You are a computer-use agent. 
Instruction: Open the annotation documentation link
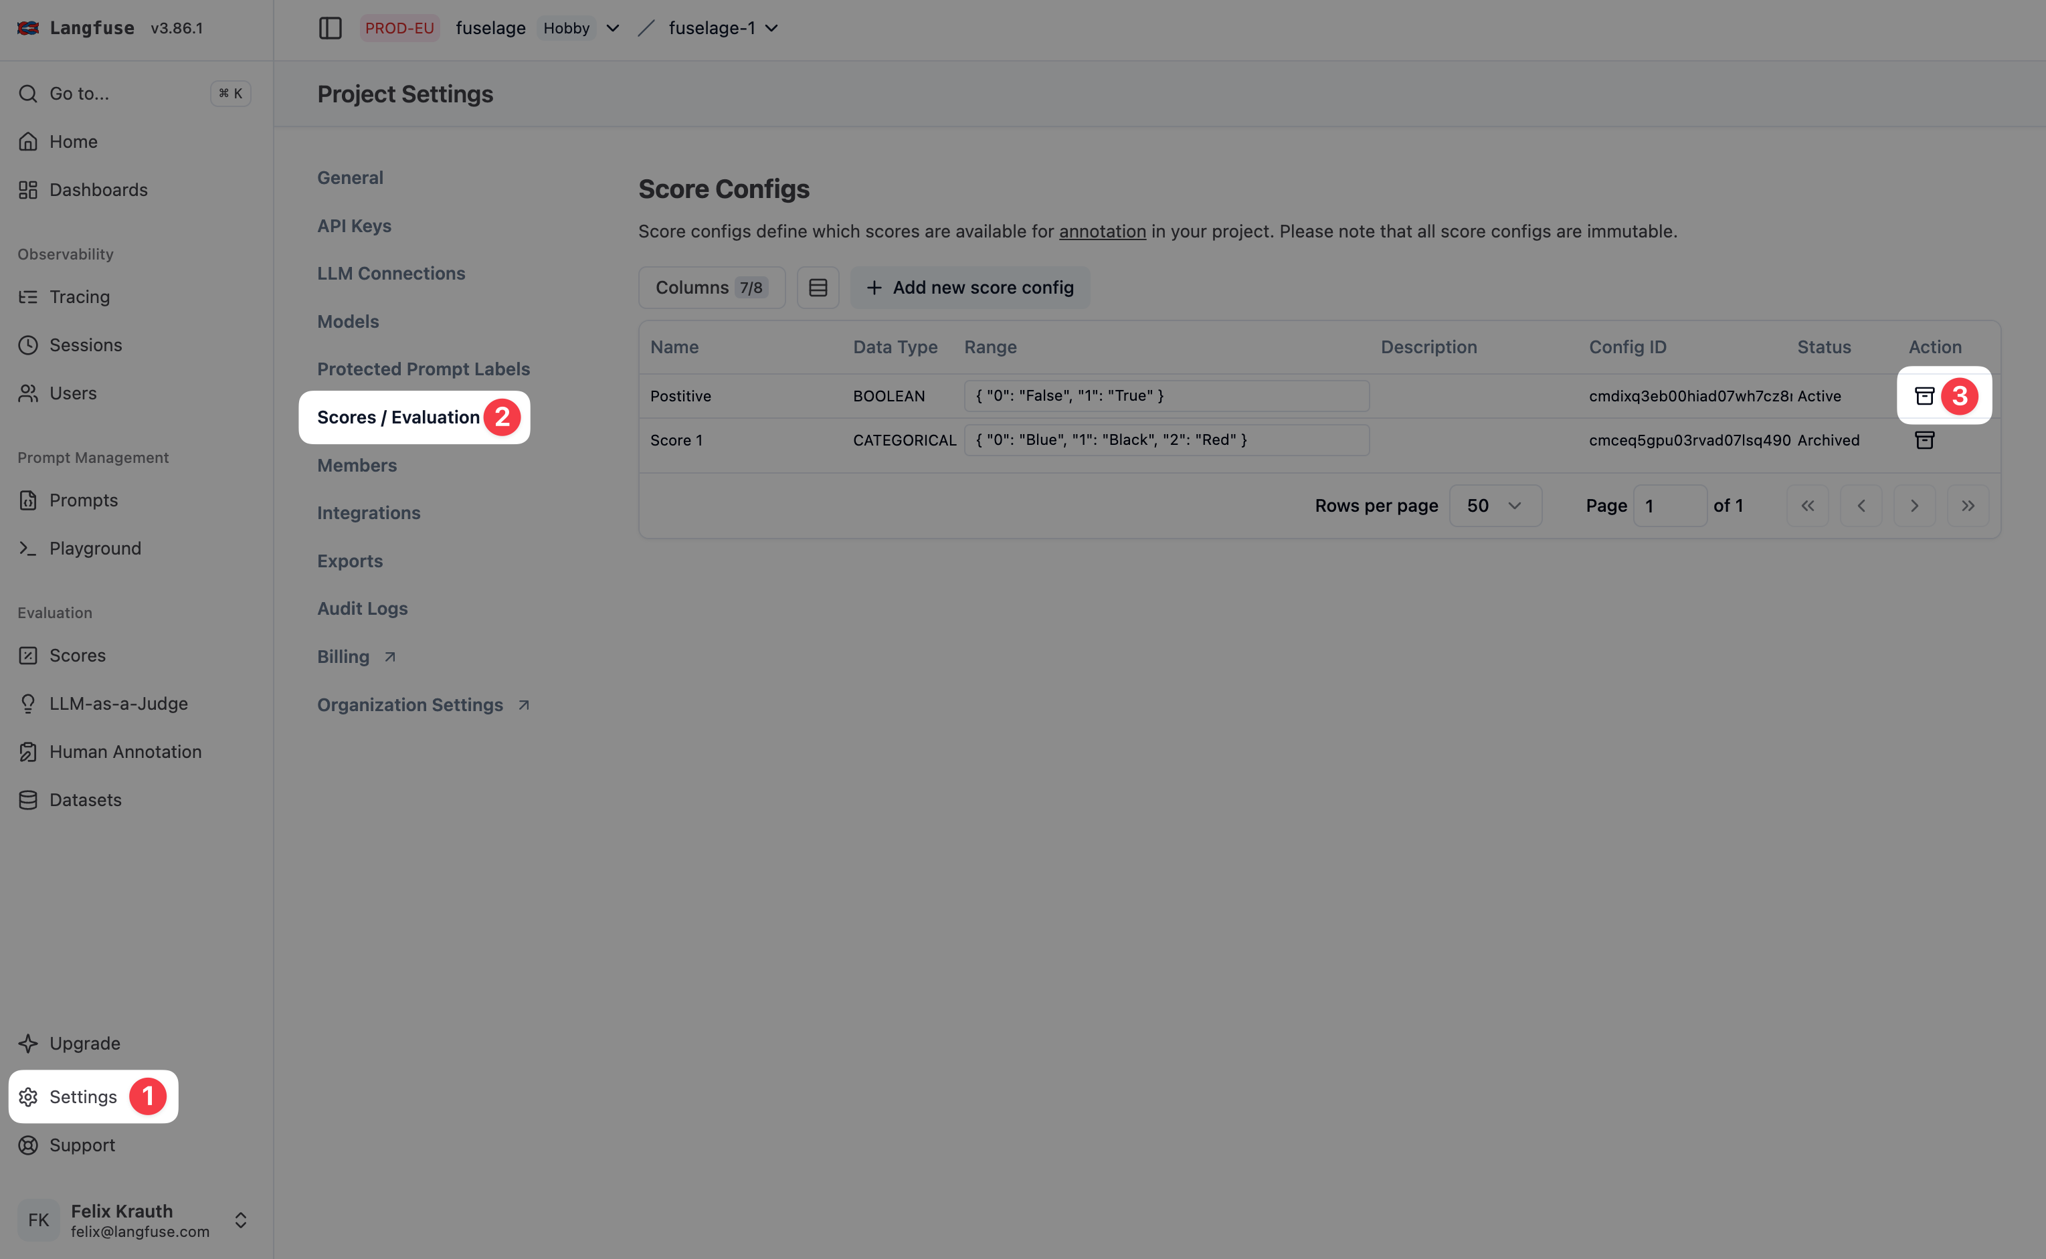[1102, 231]
